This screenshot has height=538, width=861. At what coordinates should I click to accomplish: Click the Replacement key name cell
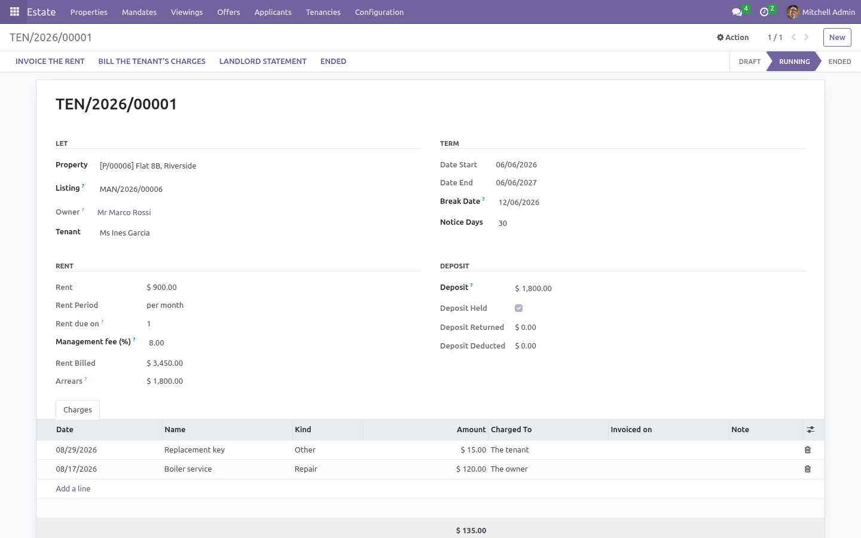coord(227,450)
